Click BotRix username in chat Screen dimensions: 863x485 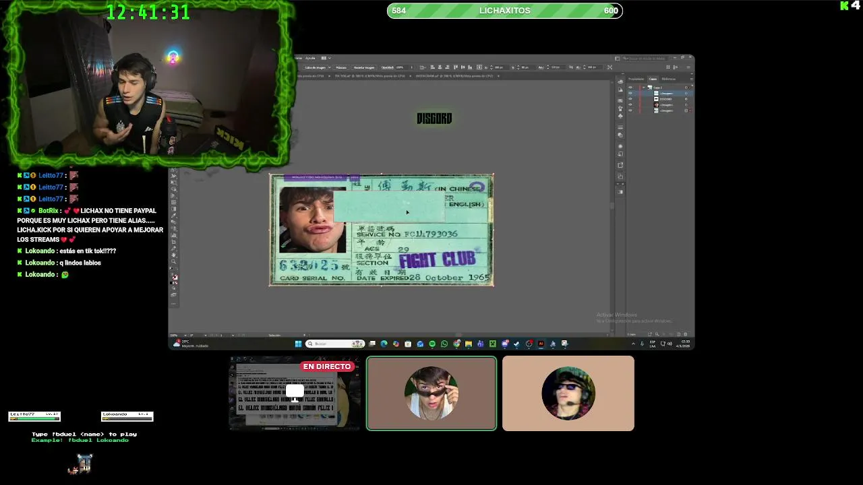click(49, 211)
